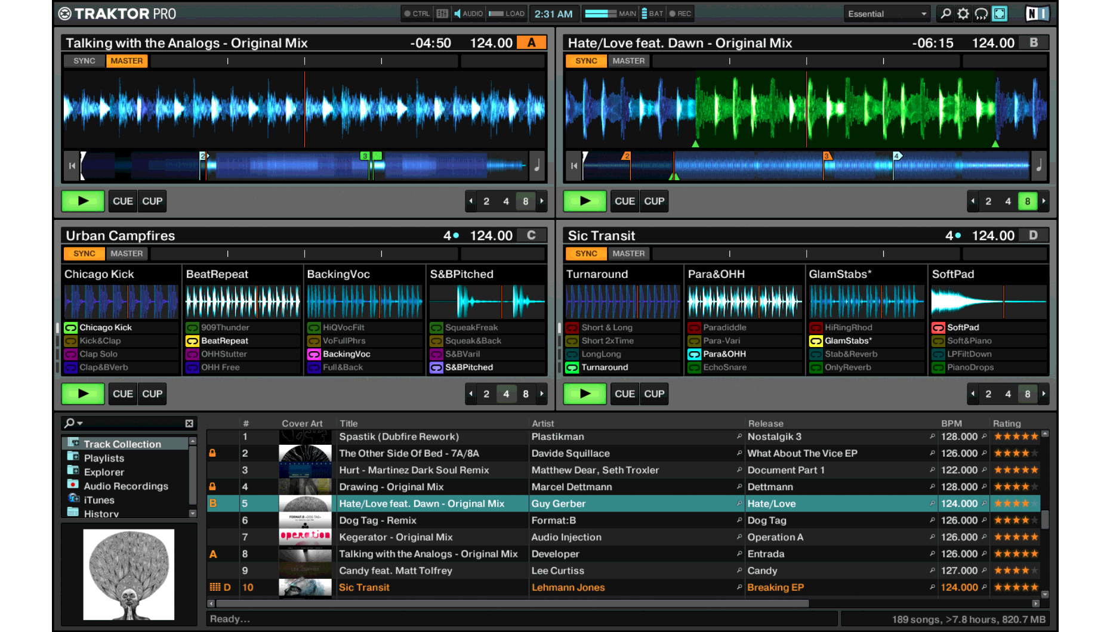
Task: Click the CUP button on Deck C
Action: tap(152, 394)
